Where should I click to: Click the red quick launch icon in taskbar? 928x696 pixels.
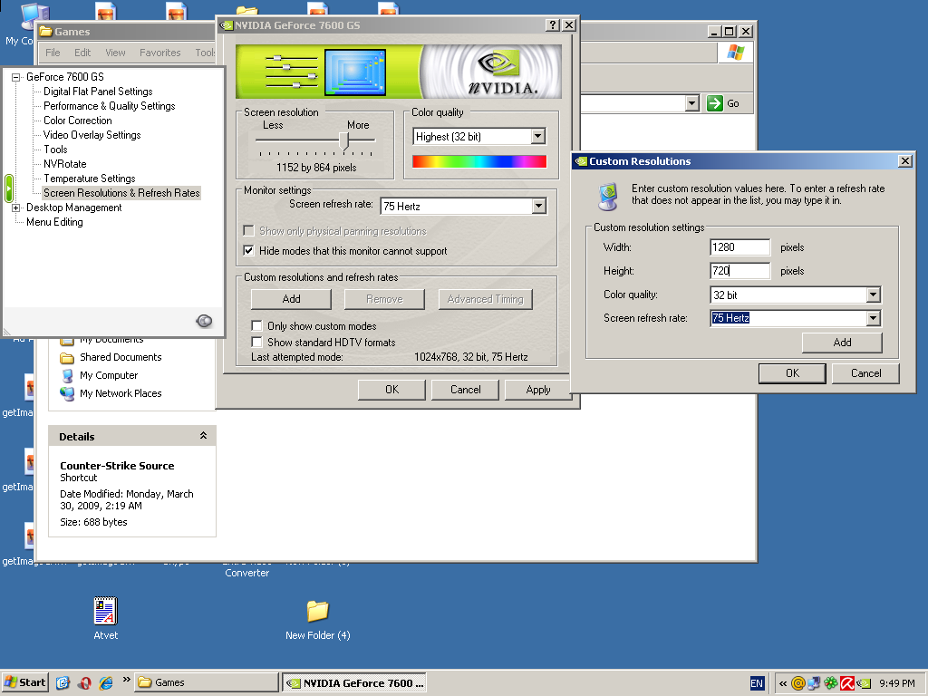click(84, 682)
